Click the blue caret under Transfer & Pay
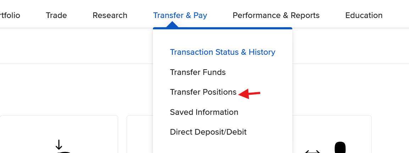Viewport: 409px width, 153px height. coord(172,25)
